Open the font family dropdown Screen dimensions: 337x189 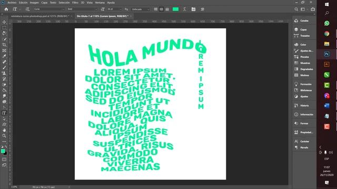coord(49,9)
